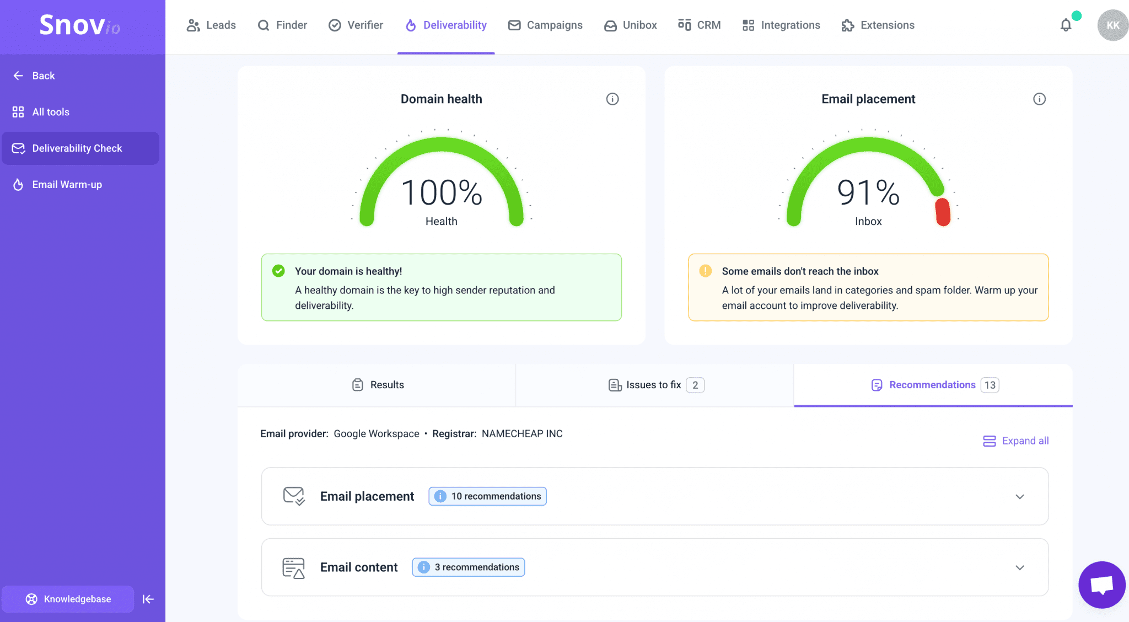Open the Leads section icon
This screenshot has width=1129, height=622.
coord(192,25)
